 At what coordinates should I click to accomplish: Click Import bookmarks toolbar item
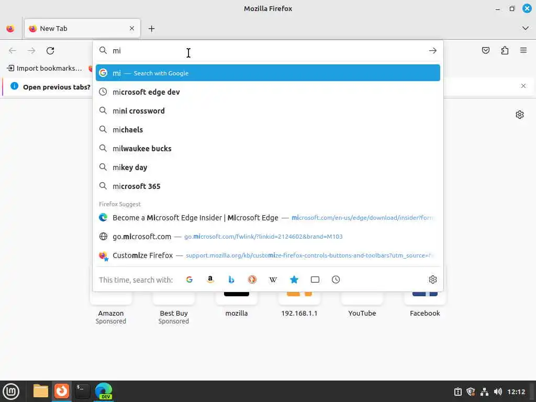pos(44,69)
